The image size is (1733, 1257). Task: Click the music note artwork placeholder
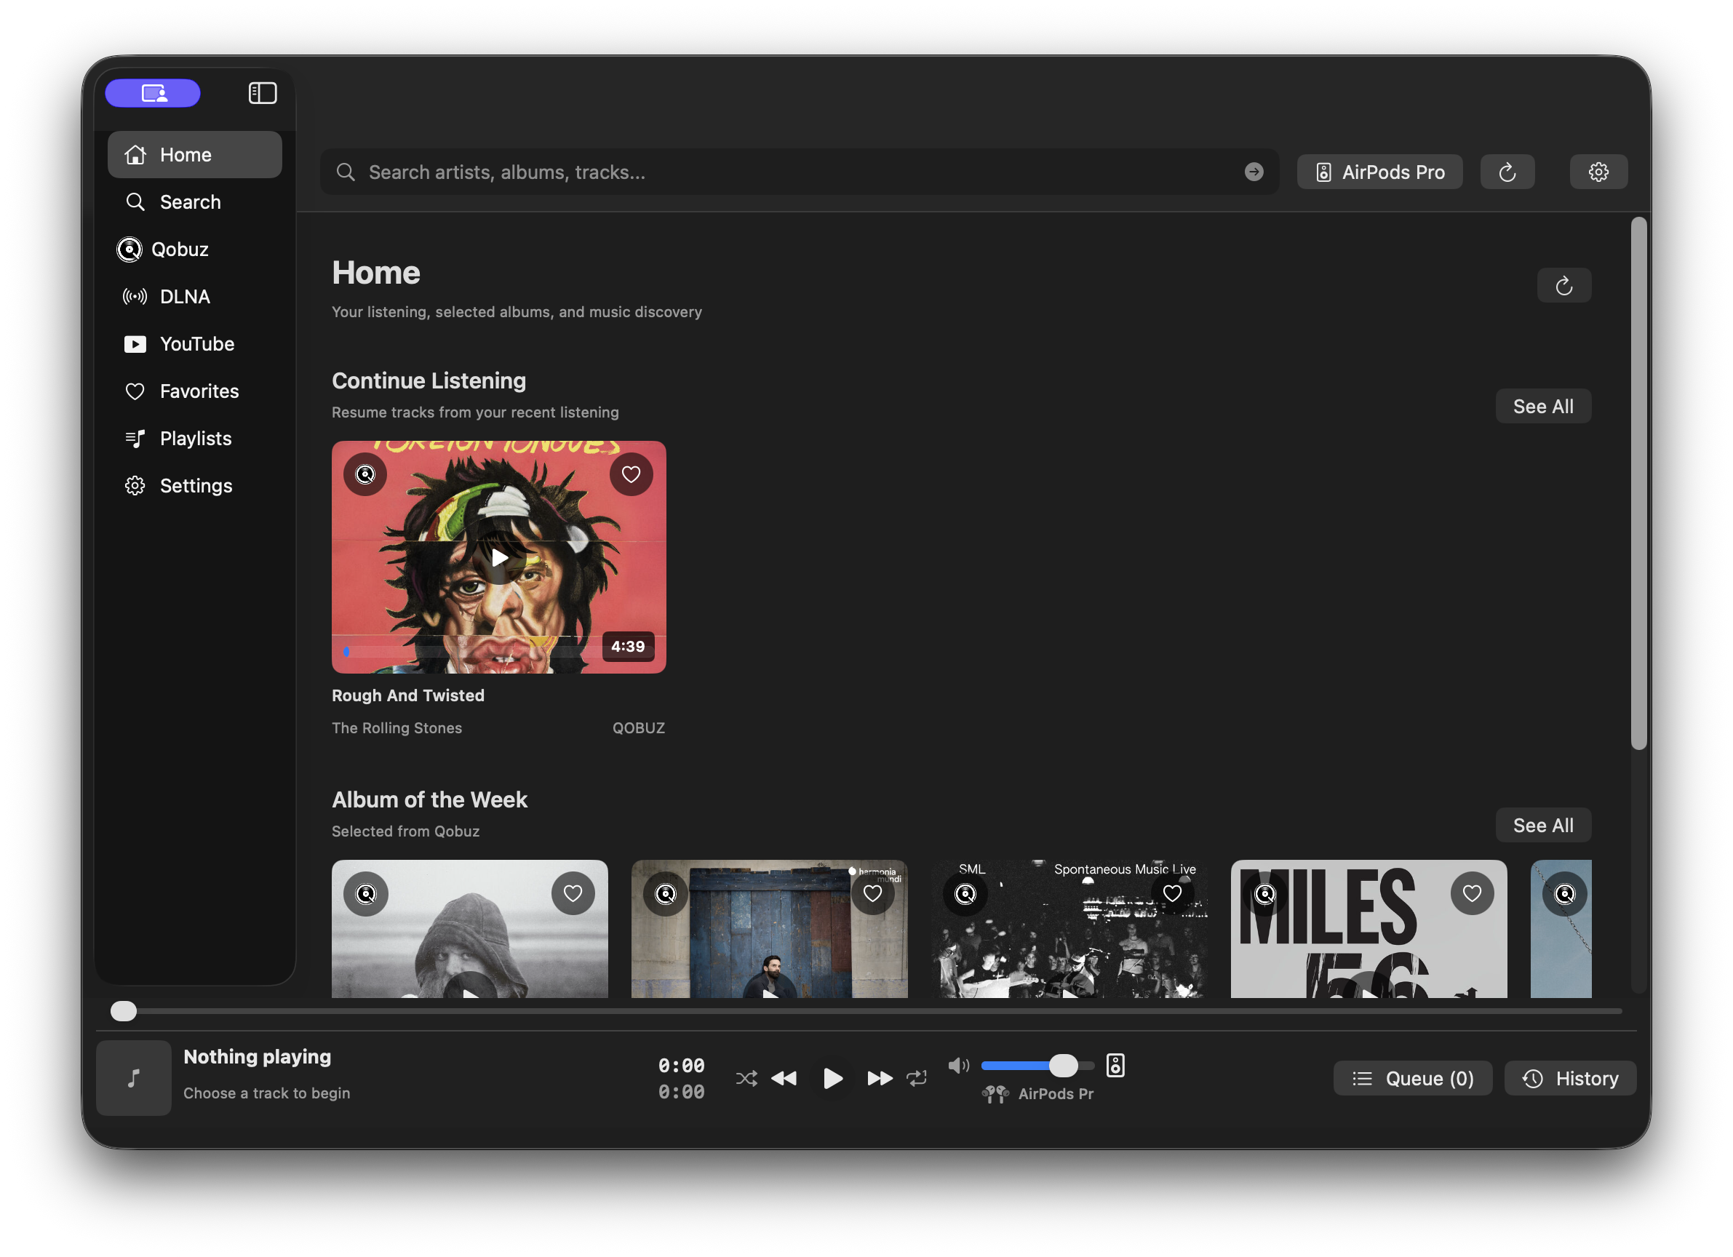134,1078
